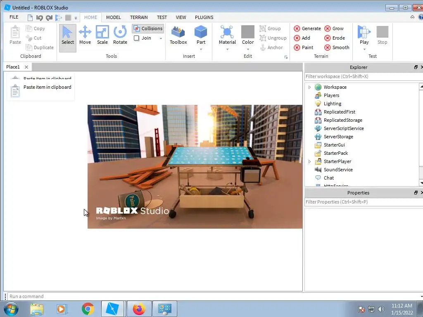Click the Color swatch
Screen dimensions: 423x317
pyautogui.click(x=248, y=32)
